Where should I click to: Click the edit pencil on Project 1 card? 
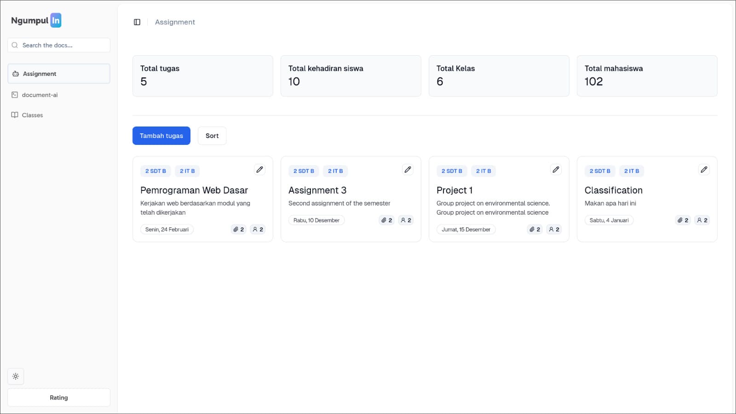click(556, 170)
